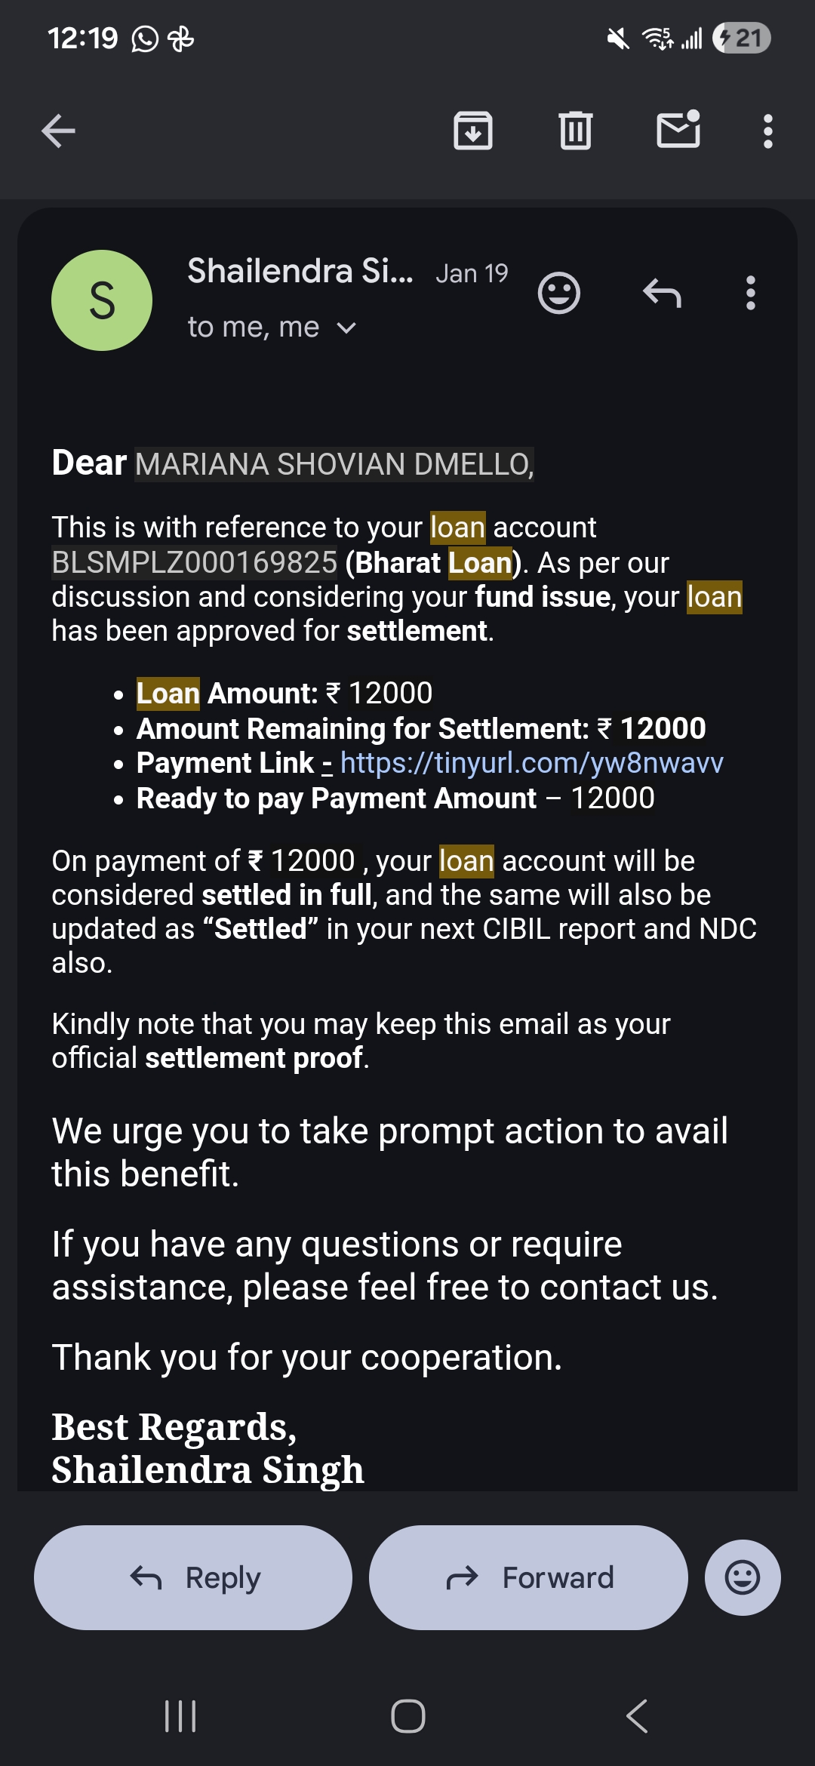Viewport: 815px width, 1766px height.
Task: Open the top bar overflow menu
Action: (767, 131)
